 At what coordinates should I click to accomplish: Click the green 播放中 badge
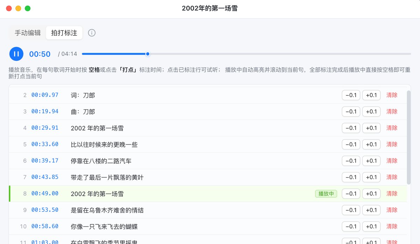326,194
